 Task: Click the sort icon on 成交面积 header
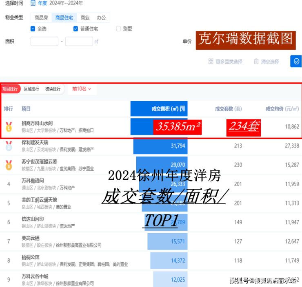pos(183,109)
